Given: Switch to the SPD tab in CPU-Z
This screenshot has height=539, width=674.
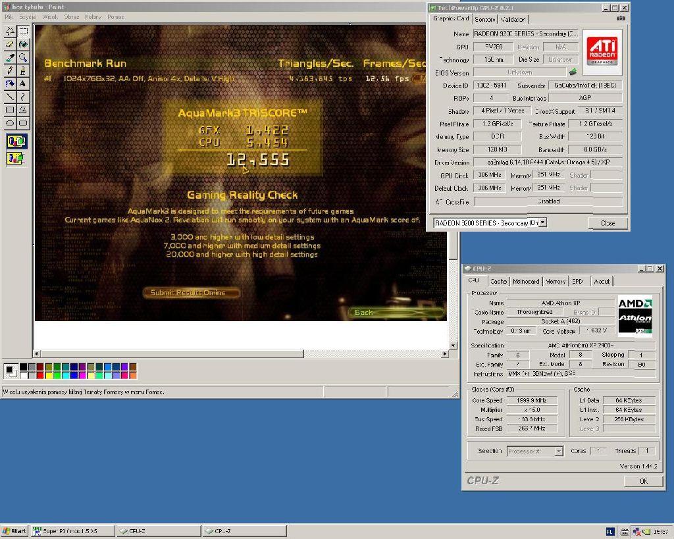Looking at the screenshot, I should 577,281.
